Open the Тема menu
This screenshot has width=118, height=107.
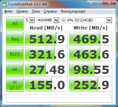(36, 11)
